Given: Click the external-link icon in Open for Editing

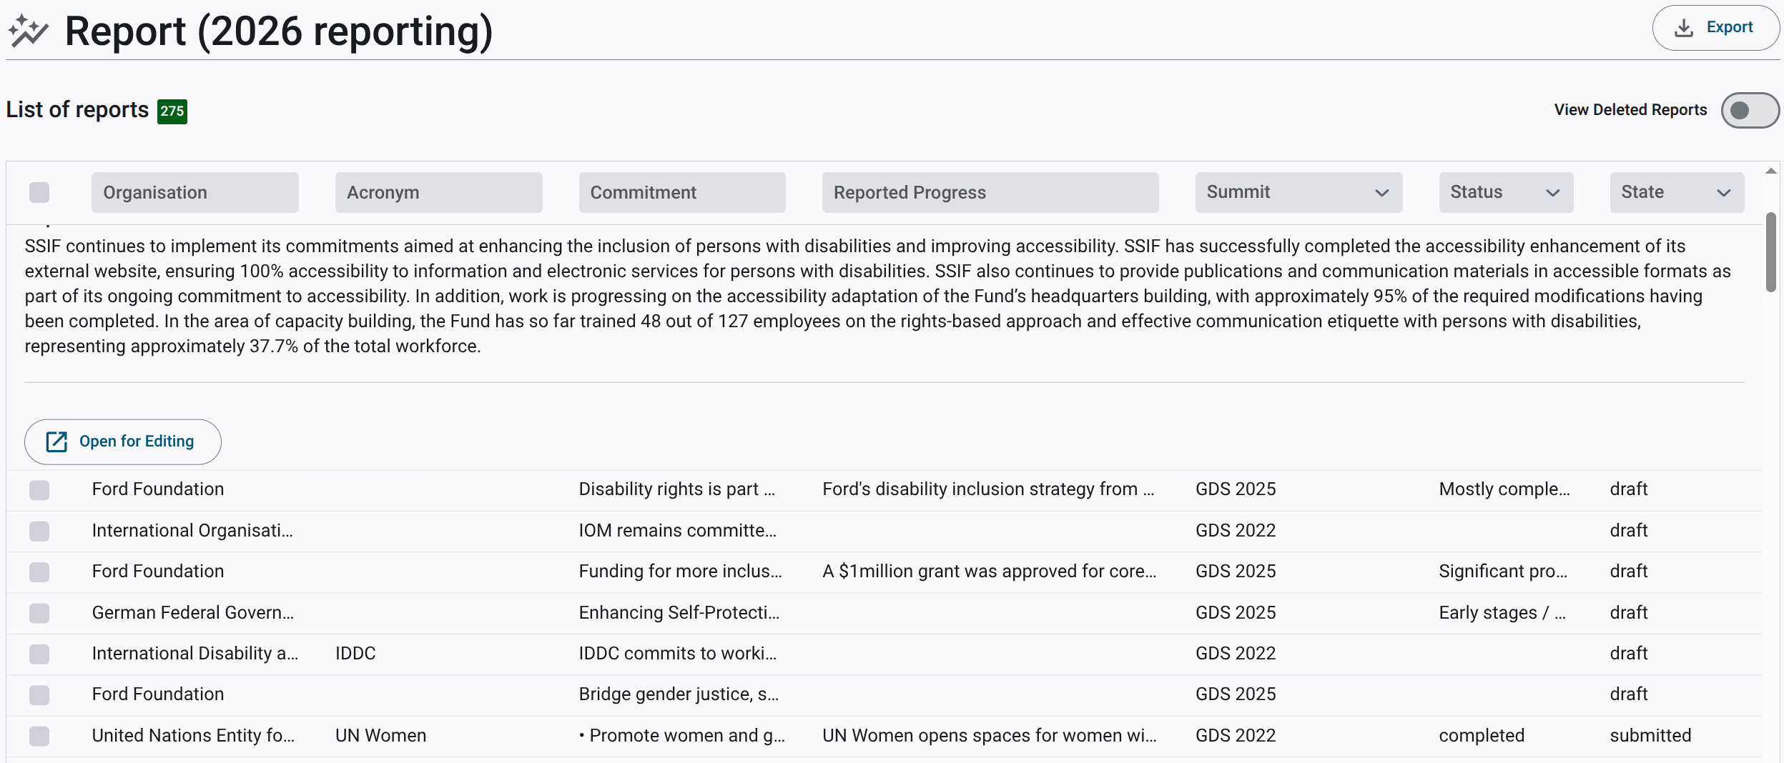Looking at the screenshot, I should (x=56, y=442).
